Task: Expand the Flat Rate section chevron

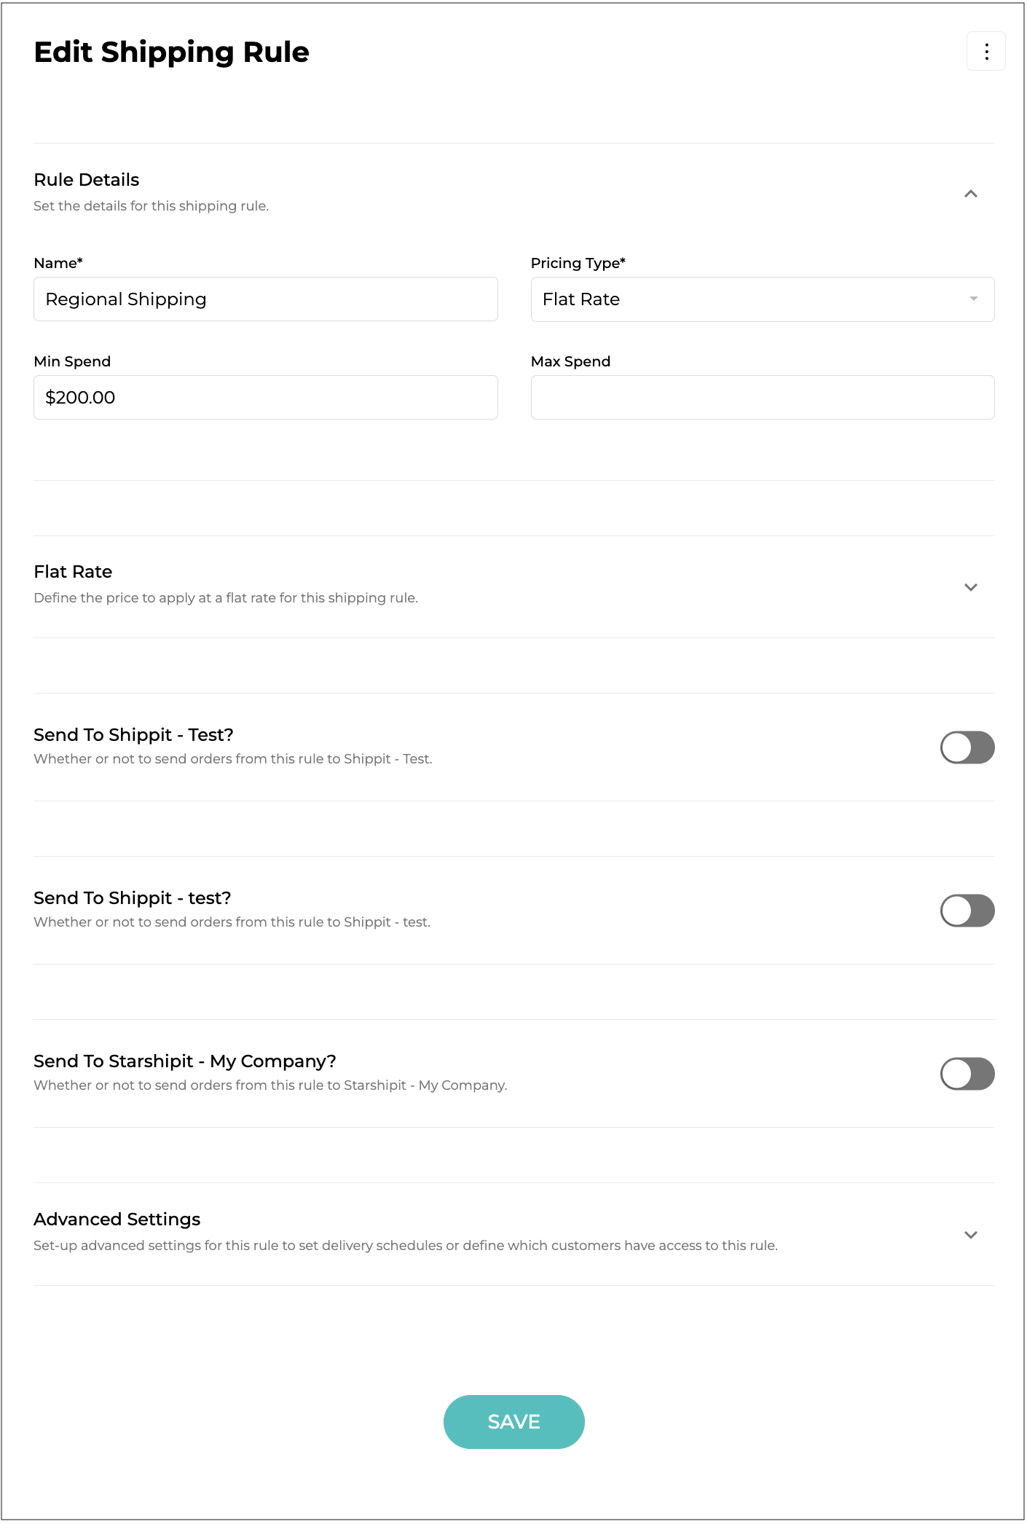Action: click(970, 587)
